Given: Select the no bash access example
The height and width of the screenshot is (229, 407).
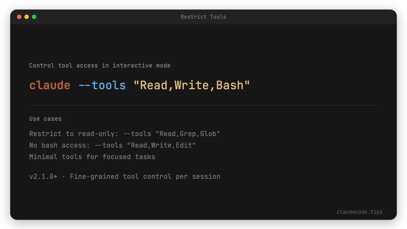Looking at the screenshot, I should click(x=112, y=145).
